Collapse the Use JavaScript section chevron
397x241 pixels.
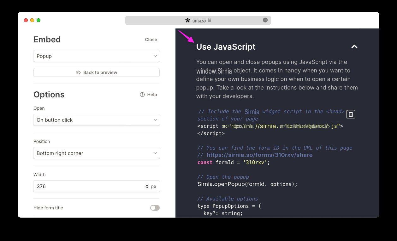354,47
